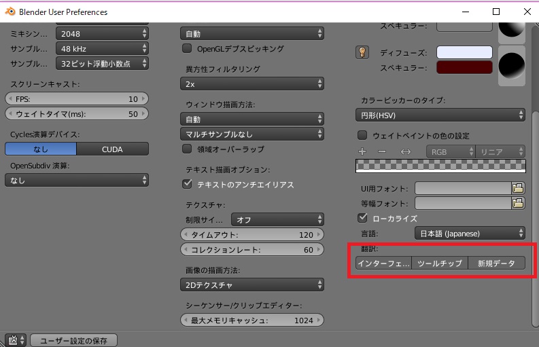Open the 制限サイ... オフ dropdown
This screenshot has height=347, width=539.
click(x=277, y=219)
